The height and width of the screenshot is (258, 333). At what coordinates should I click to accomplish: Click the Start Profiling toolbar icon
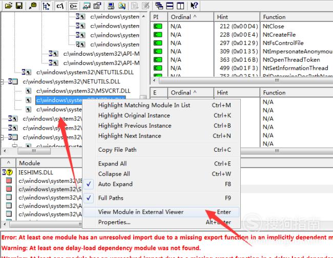(x=135, y=6)
